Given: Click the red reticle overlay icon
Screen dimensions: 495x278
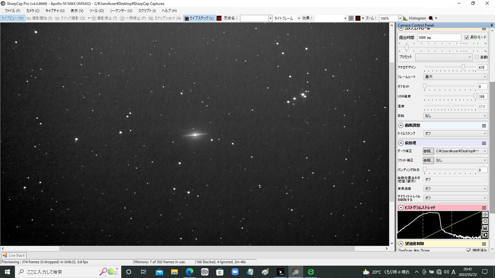Looking at the screenshot, I should coord(358,18).
